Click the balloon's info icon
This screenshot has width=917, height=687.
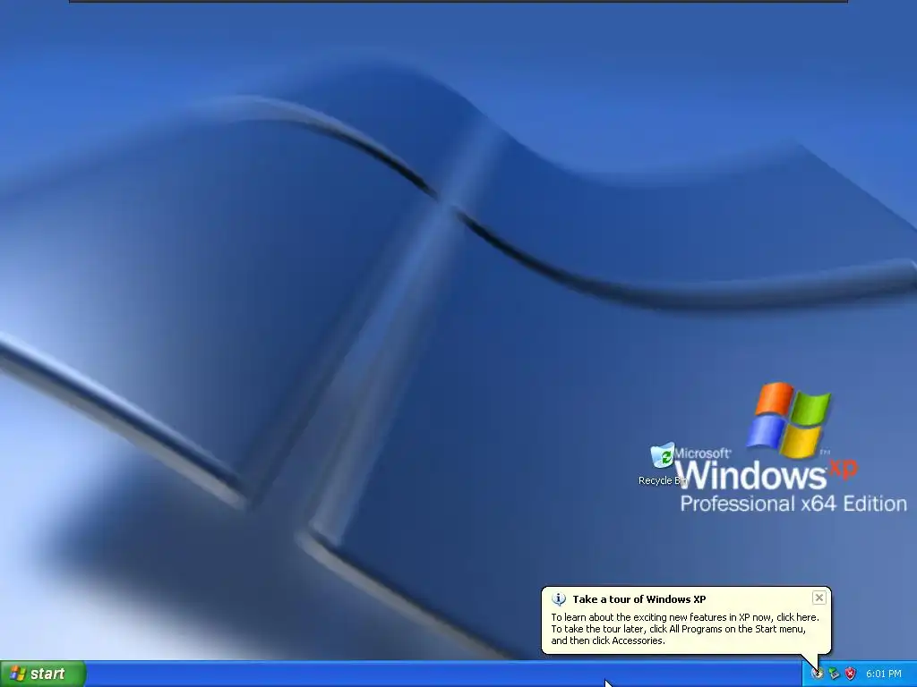[x=559, y=598]
